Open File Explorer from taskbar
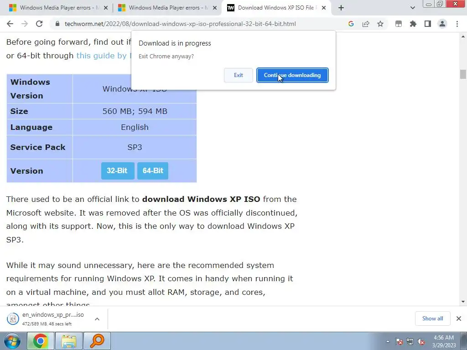This screenshot has height=350, width=467. (69, 341)
